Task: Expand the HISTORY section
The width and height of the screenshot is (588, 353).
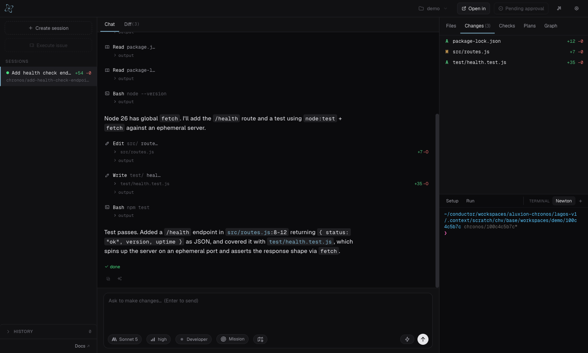Action: click(x=49, y=331)
